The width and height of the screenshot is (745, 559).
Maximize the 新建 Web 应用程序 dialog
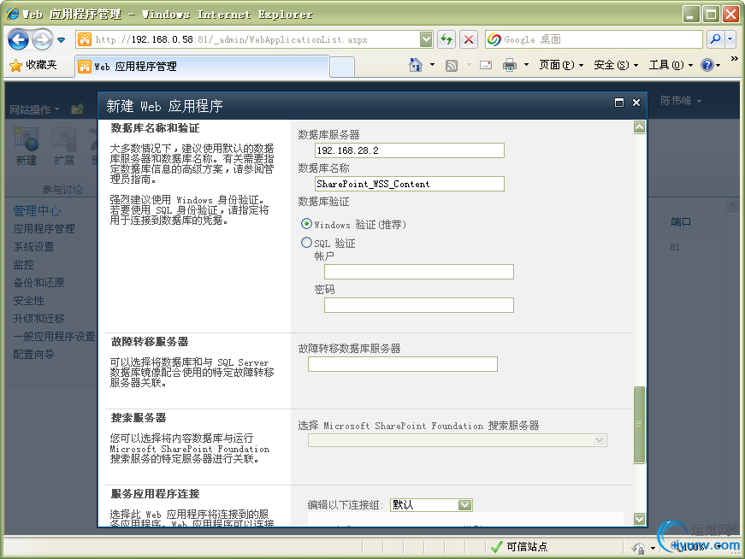[x=619, y=103]
